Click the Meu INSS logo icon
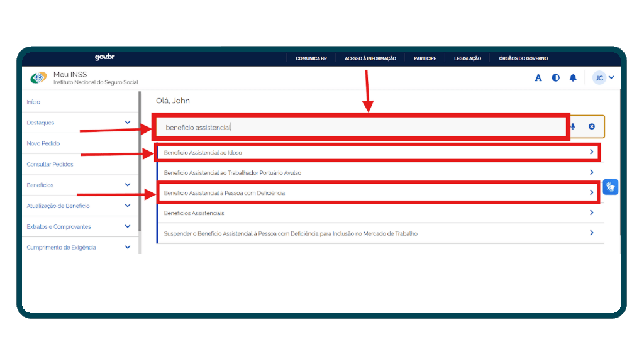Viewport: 644px width, 337px height. pyautogui.click(x=38, y=78)
